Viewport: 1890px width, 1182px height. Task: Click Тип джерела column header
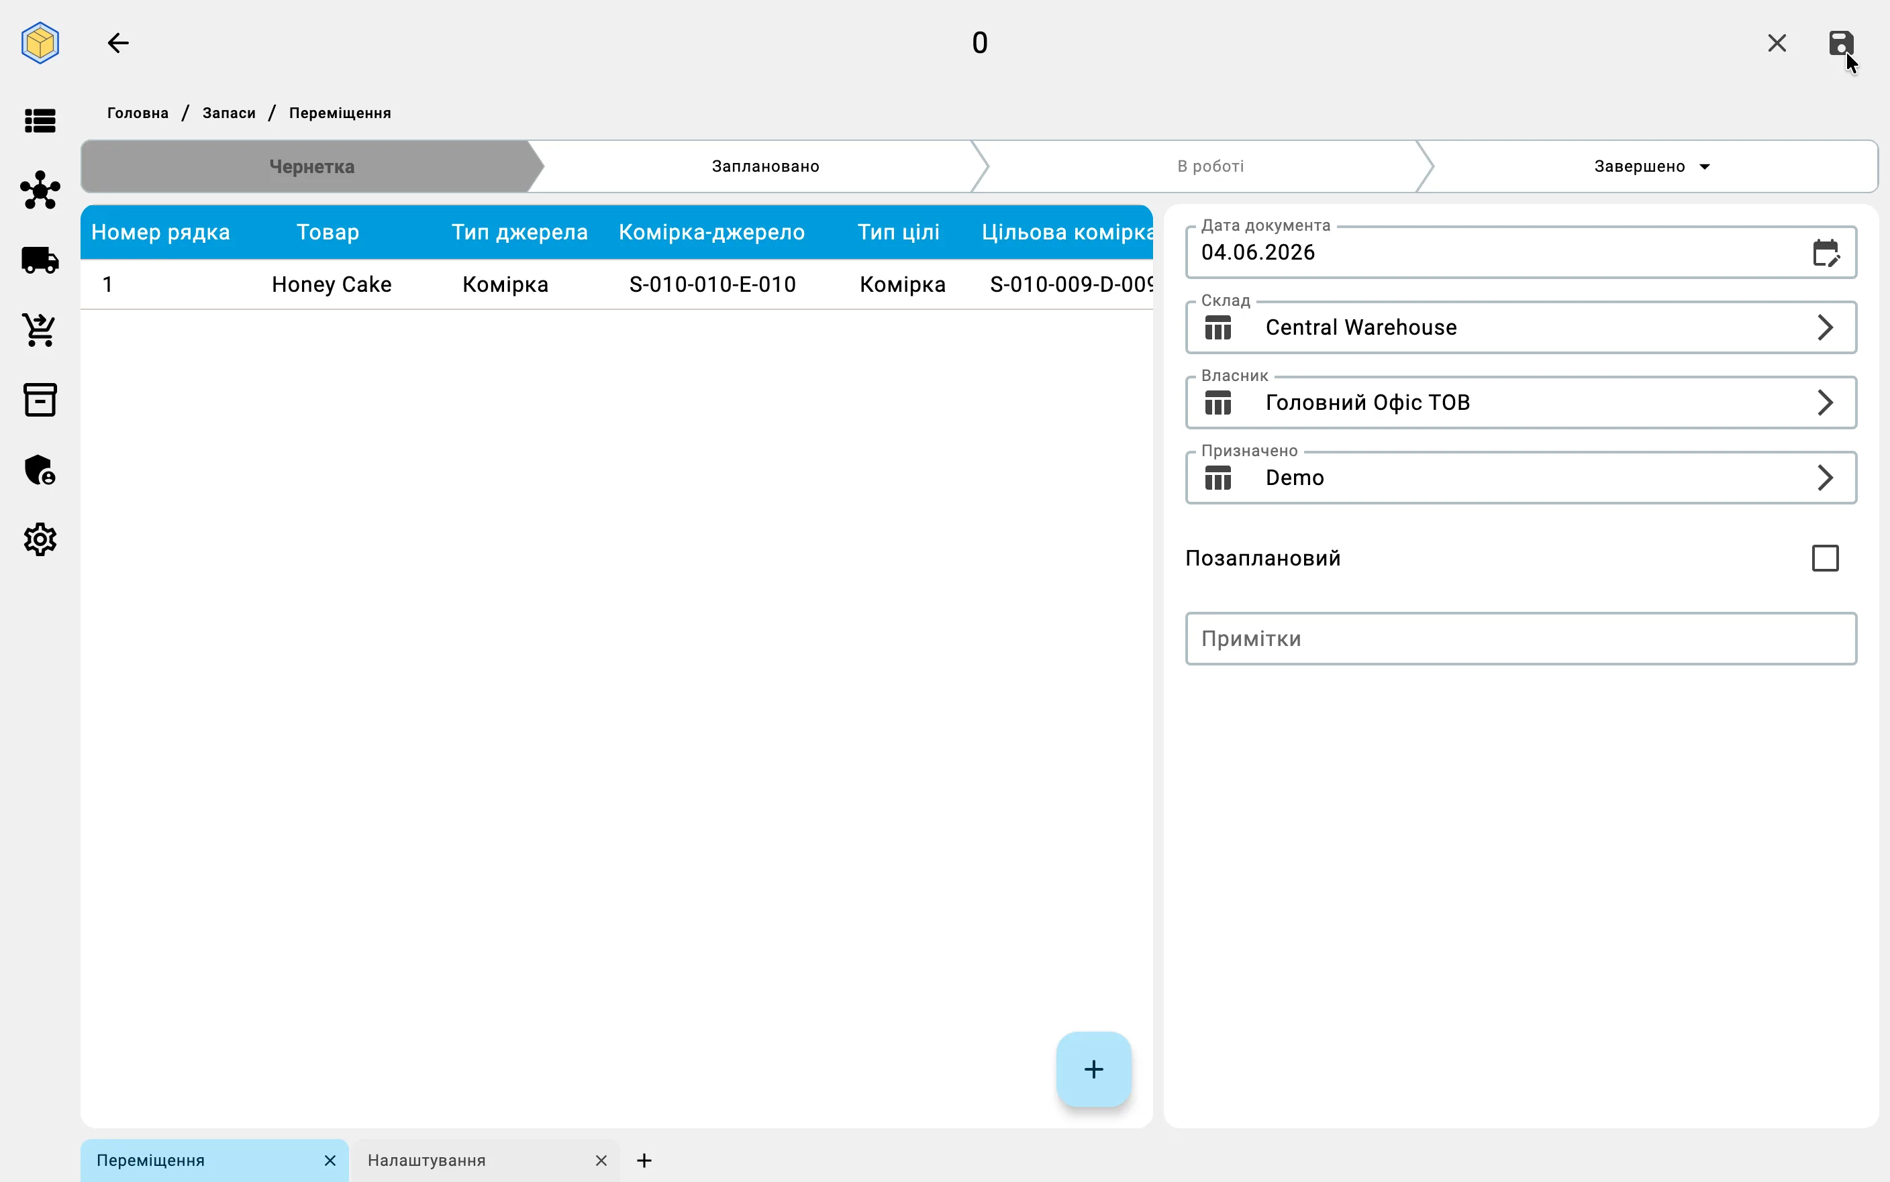coord(519,232)
